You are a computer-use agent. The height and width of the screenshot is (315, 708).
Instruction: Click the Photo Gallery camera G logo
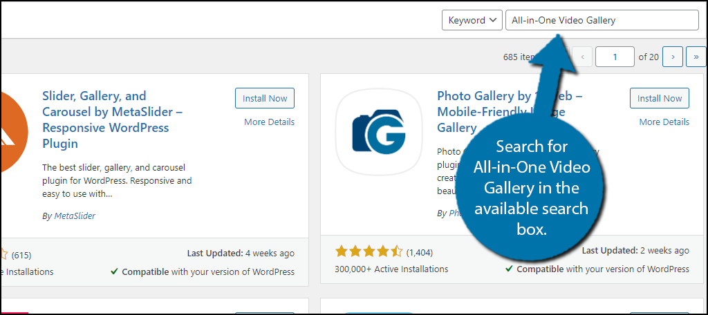click(x=379, y=132)
